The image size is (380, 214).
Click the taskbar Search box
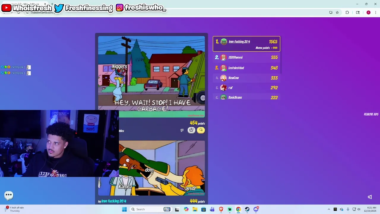[x=151, y=209]
